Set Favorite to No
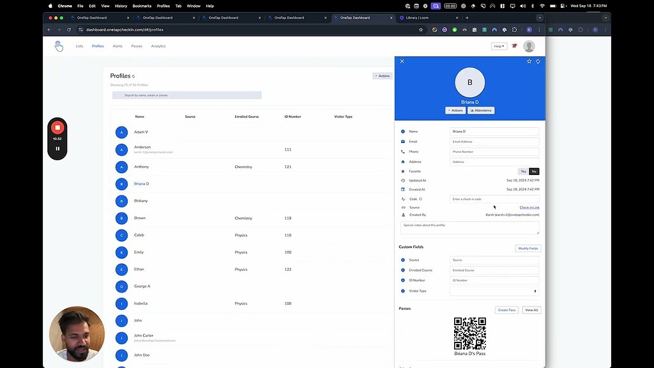This screenshot has height=368, width=654. click(534, 171)
